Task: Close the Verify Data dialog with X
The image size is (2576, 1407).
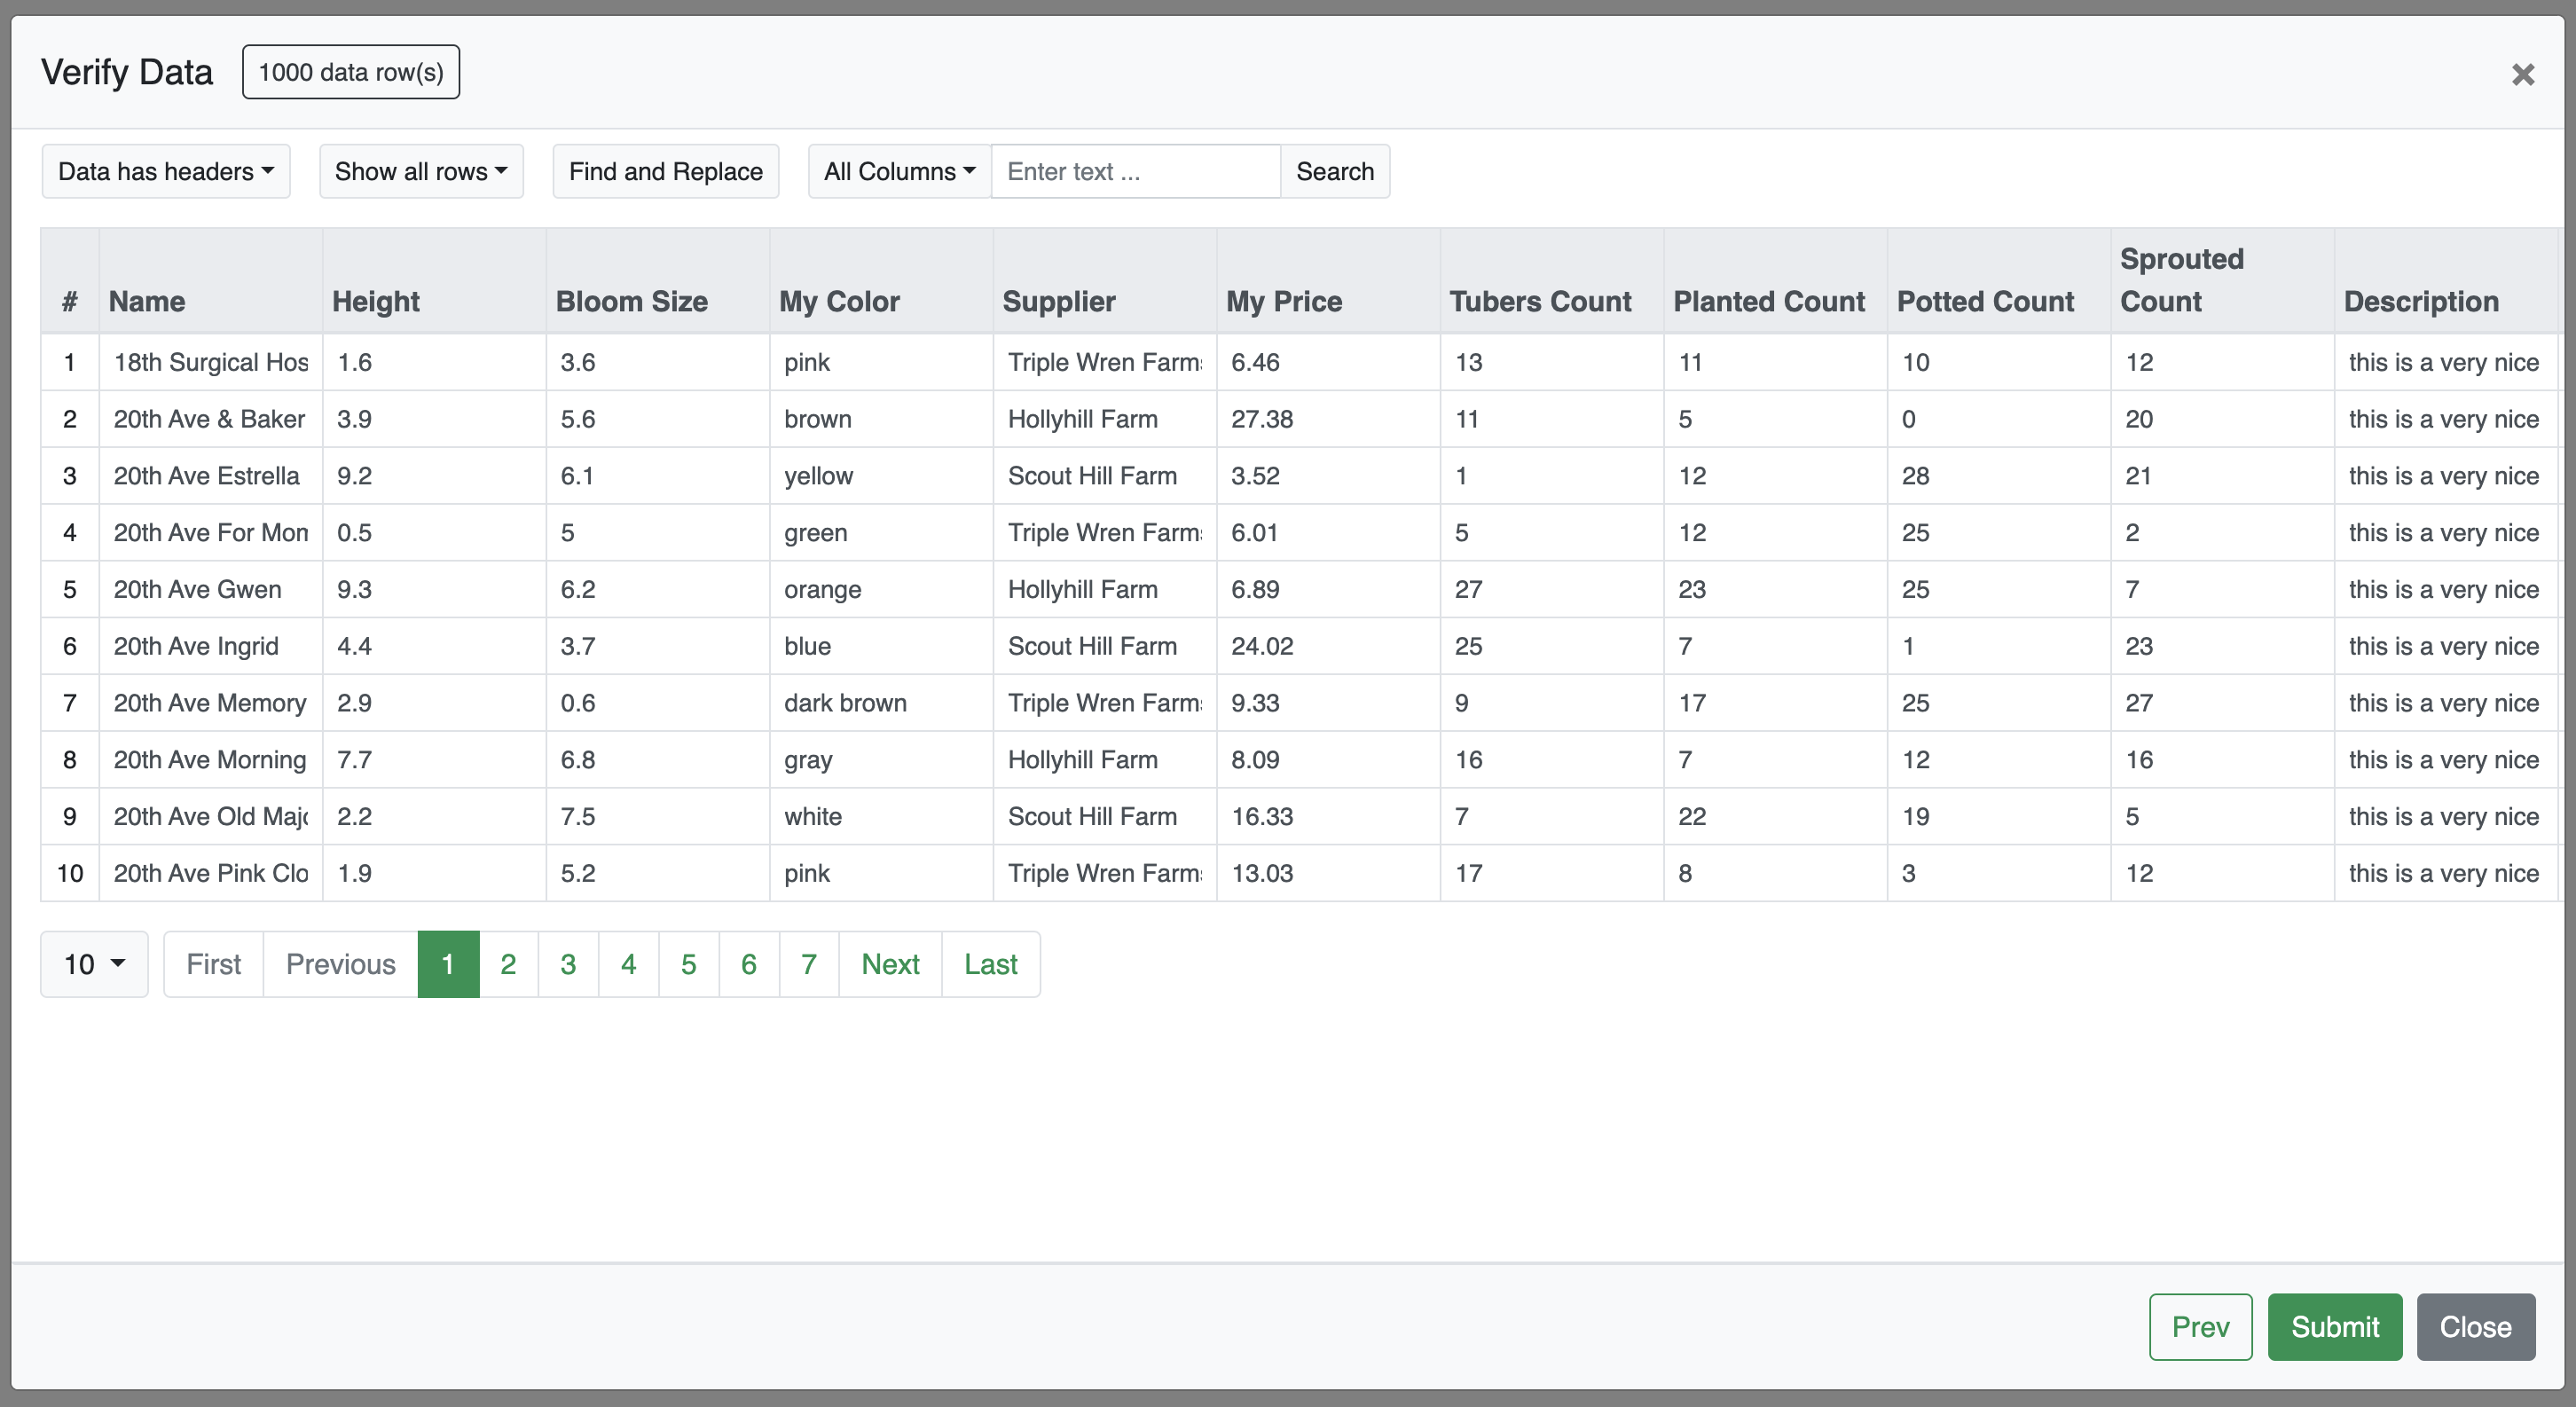Action: tap(2522, 74)
